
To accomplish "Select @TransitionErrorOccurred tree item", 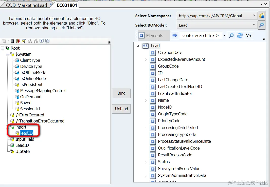I will (40, 121).
